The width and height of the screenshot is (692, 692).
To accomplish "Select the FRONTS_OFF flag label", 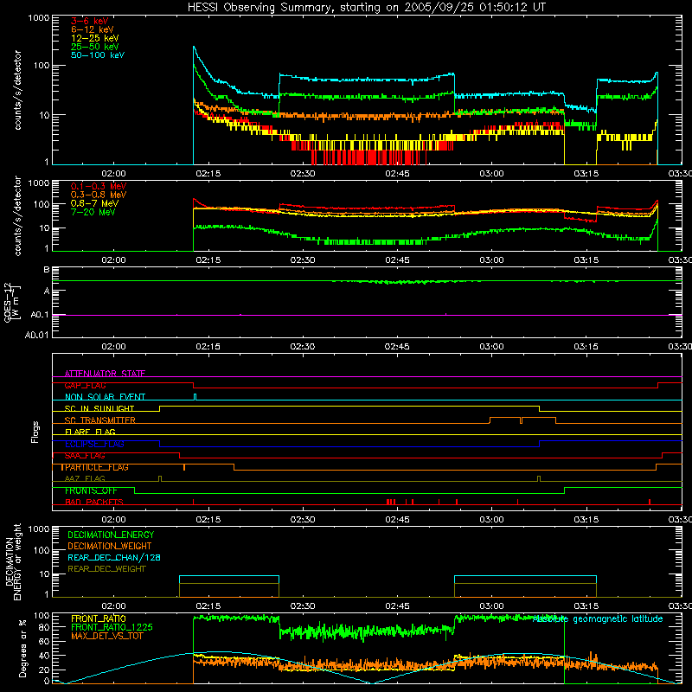I will [91, 490].
